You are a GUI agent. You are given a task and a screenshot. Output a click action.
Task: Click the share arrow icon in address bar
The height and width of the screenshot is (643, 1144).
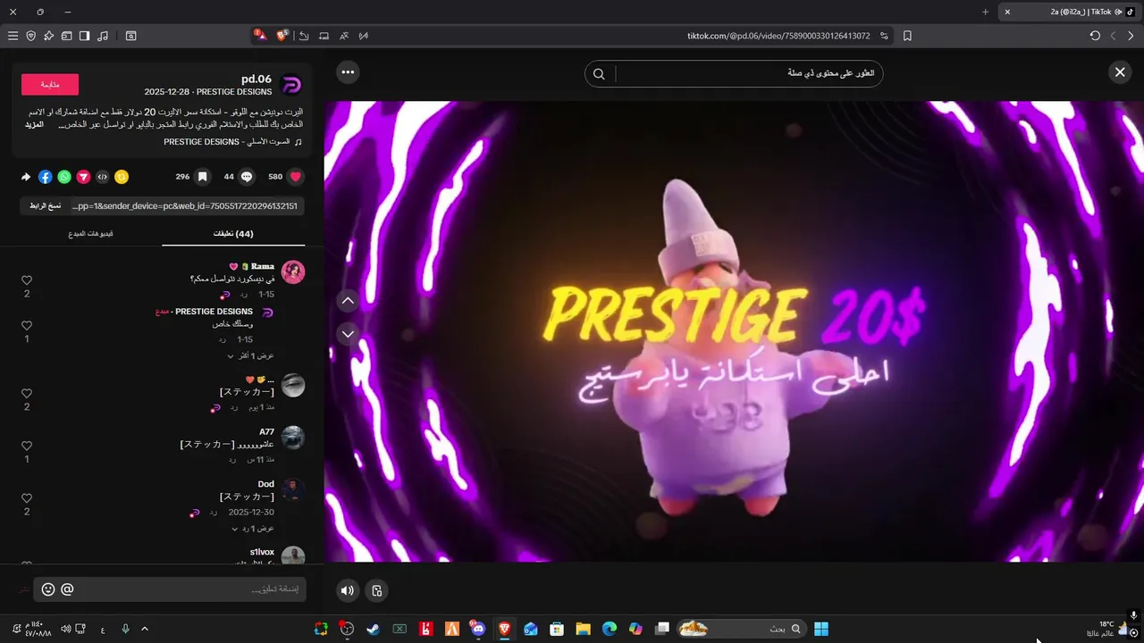click(x=304, y=36)
